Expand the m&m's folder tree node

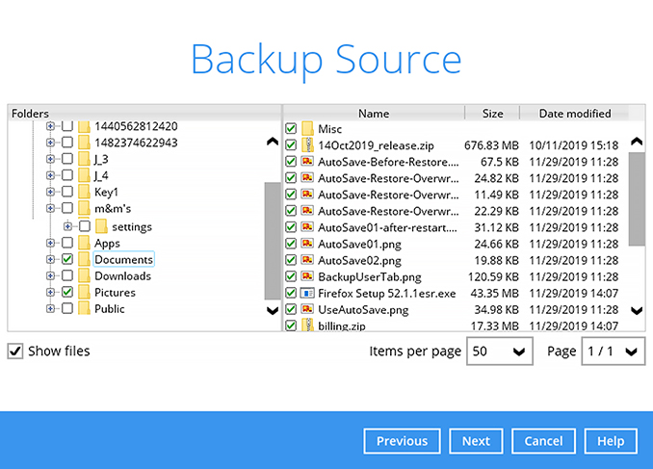tap(50, 208)
